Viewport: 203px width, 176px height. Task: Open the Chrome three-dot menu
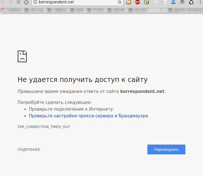tap(200, 2)
